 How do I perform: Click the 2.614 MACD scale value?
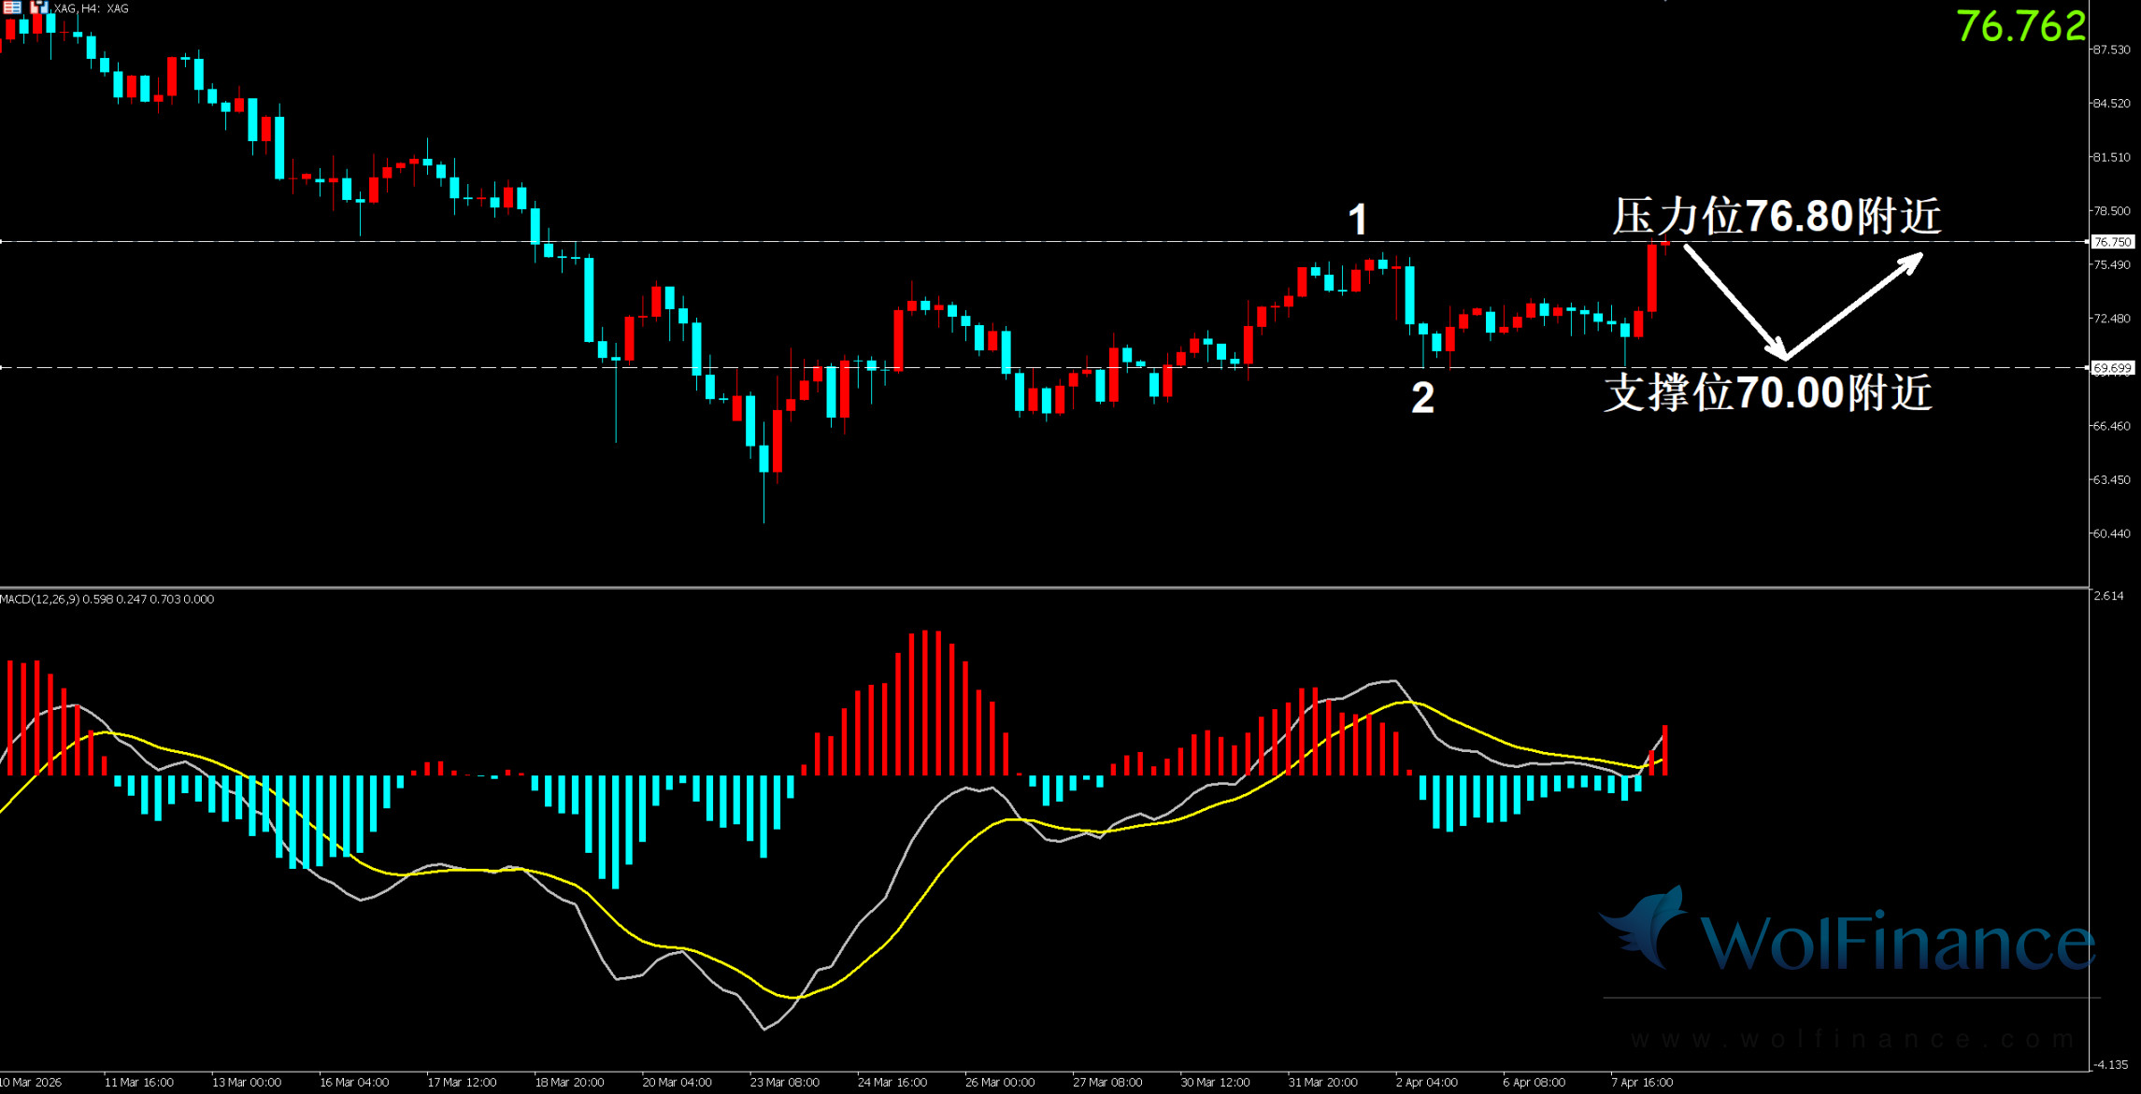[2108, 595]
